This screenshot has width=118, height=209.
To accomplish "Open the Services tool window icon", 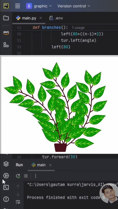I will 6,176.
